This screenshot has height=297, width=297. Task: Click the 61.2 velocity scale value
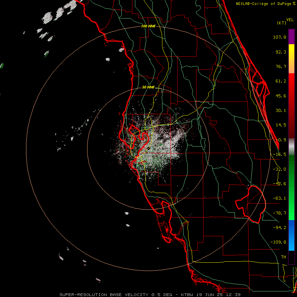point(281,81)
